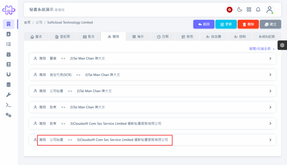Expand 公司秘書 Cloudsoft Com Sec row chevron

[x=270, y=140]
